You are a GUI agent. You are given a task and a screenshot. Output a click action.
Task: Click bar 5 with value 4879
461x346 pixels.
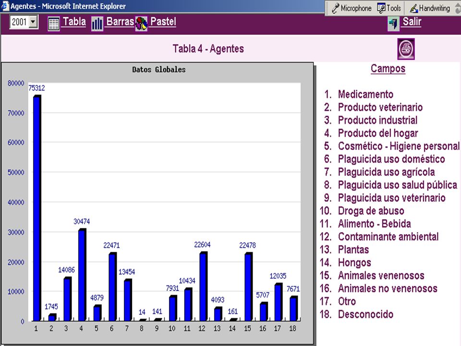(x=97, y=313)
